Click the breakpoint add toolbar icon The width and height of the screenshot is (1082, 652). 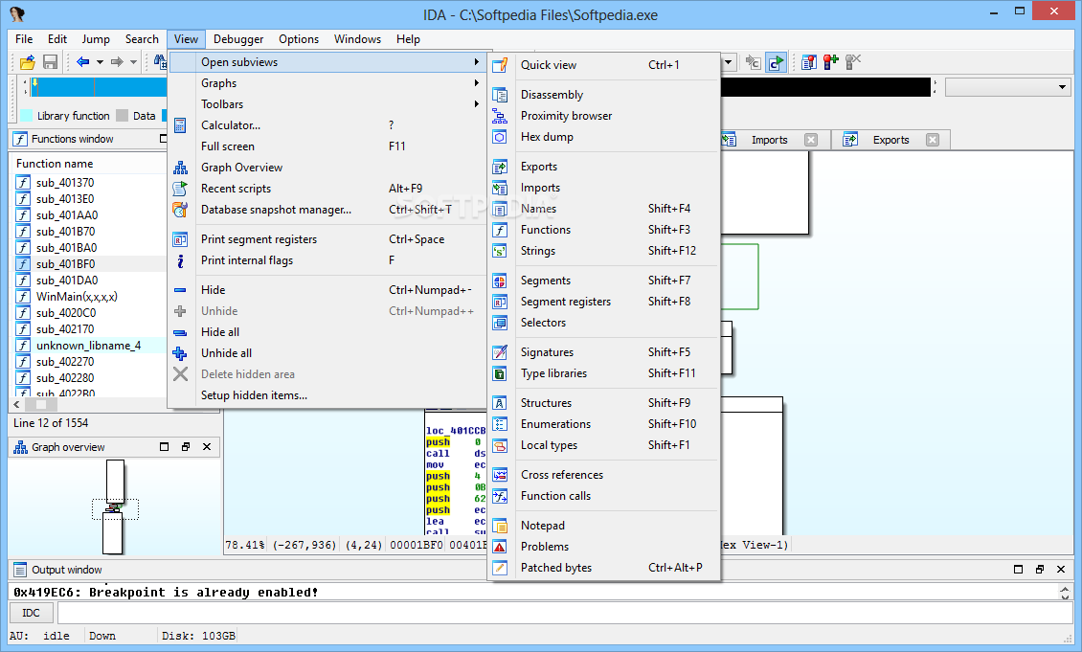pyautogui.click(x=831, y=62)
